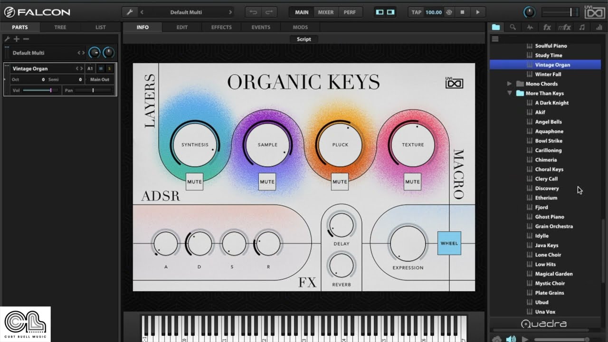Toggle the right sidebar panel

pyautogui.click(x=390, y=12)
